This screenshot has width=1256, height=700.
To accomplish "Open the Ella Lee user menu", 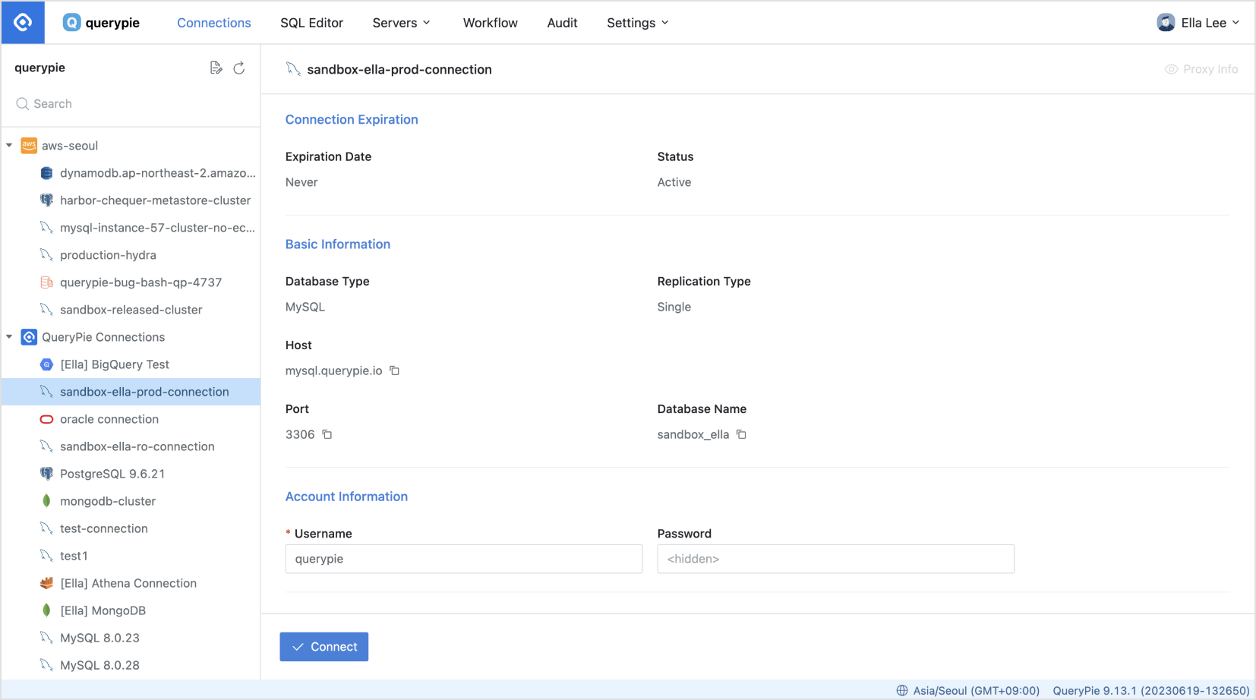I will (1199, 23).
